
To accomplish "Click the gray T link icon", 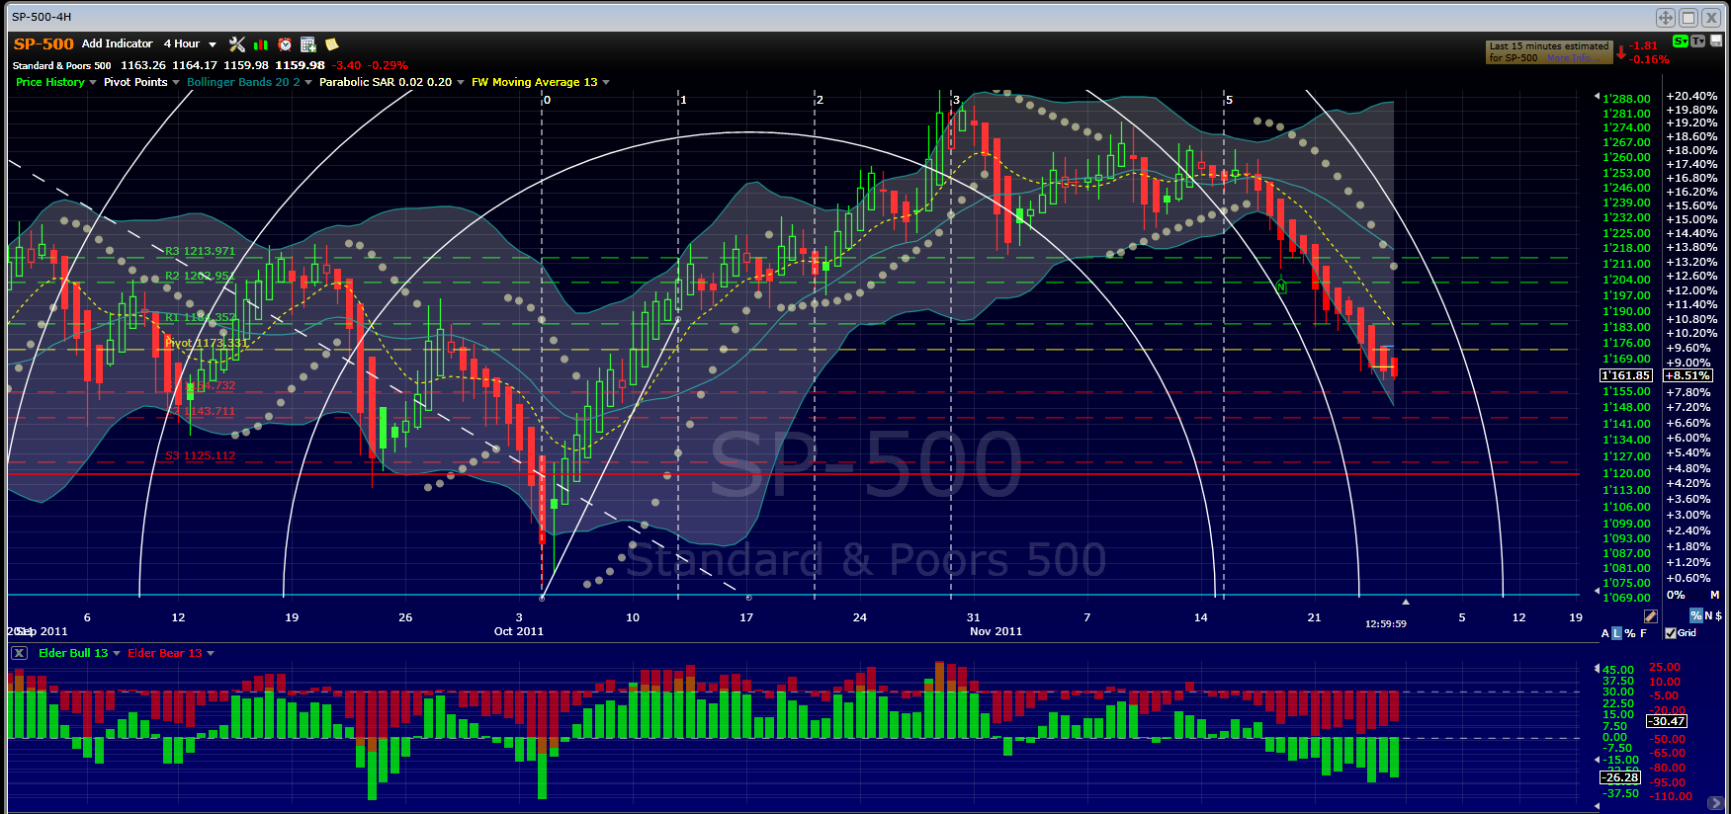I will pyautogui.click(x=1698, y=41).
